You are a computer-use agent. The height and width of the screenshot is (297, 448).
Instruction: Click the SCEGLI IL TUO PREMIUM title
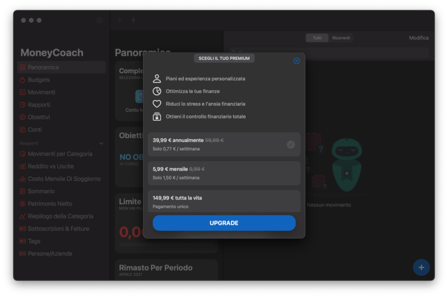224,58
